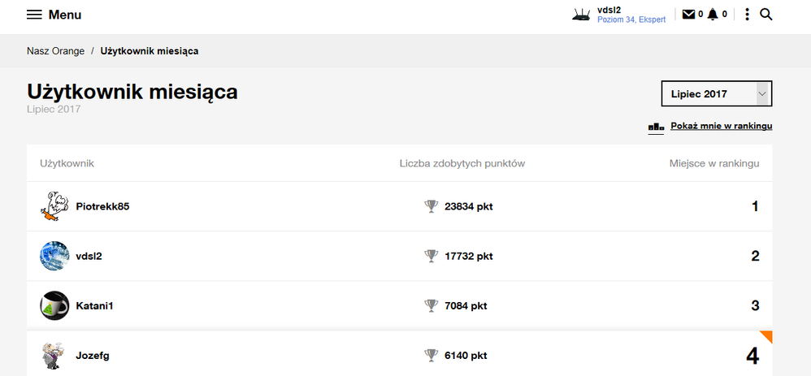
Task: Click the envelope messages icon
Action: [x=688, y=15]
